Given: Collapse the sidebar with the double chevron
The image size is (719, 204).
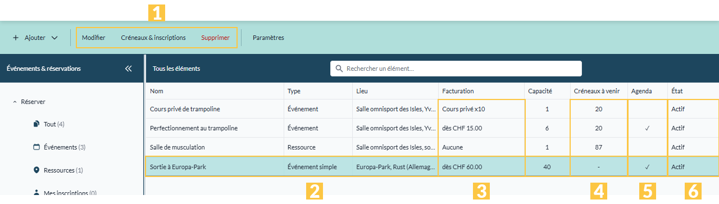Looking at the screenshot, I should tap(128, 69).
